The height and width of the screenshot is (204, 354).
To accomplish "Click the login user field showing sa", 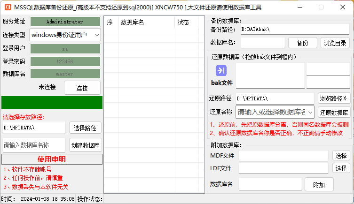I will click(65, 49).
